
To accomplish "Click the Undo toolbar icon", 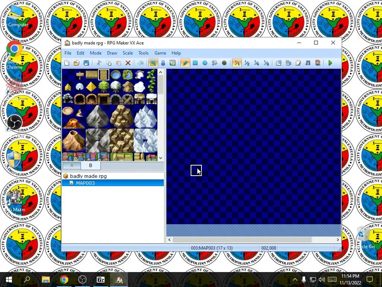I will click(x=141, y=63).
